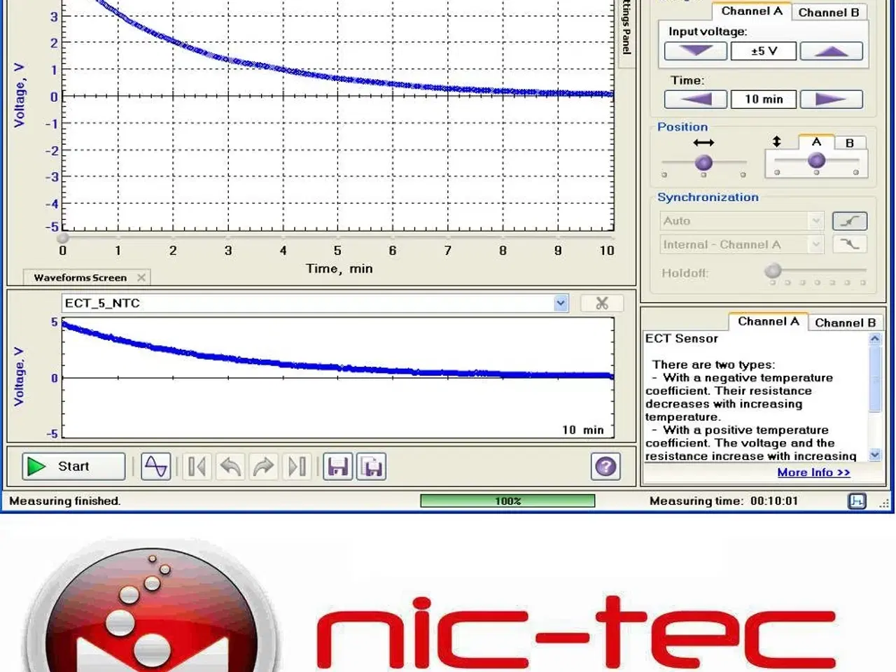This screenshot has width=896, height=672.
Task: Increase input voltage with up arrow
Action: coord(831,51)
